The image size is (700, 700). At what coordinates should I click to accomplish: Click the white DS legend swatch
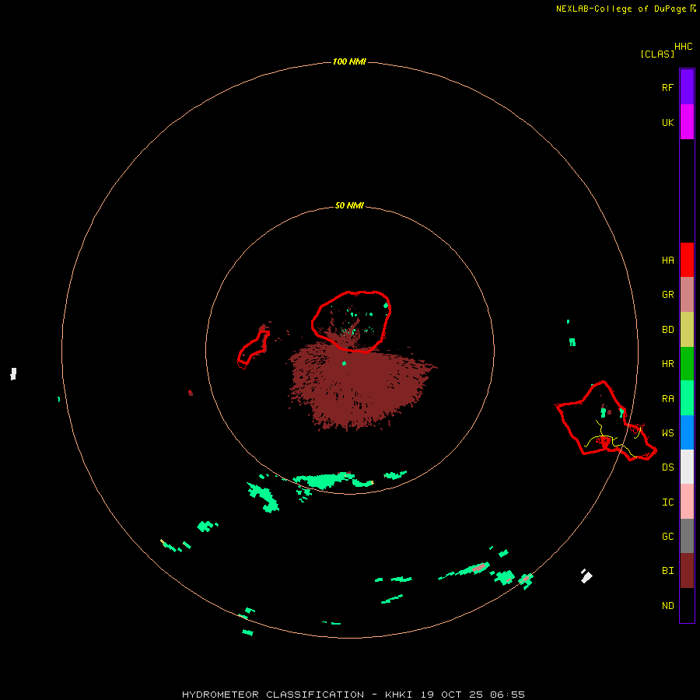[x=687, y=467]
